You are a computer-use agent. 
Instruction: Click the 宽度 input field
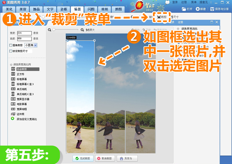tap(24, 33)
